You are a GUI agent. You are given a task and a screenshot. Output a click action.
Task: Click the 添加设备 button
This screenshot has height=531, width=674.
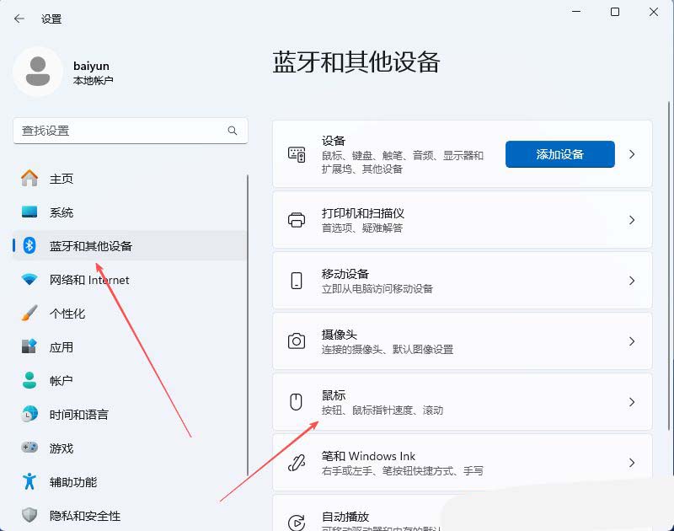coord(559,154)
